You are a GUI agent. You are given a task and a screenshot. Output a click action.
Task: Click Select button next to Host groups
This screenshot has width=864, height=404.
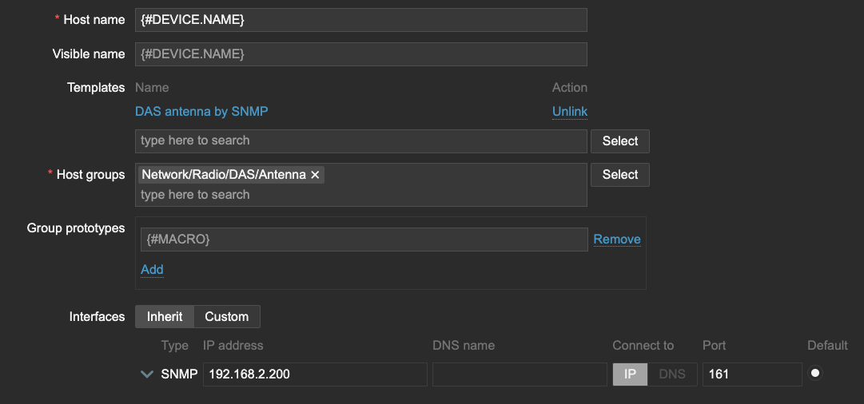(x=620, y=175)
